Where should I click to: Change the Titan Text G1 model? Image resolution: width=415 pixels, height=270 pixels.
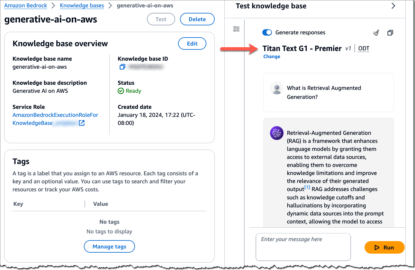click(x=272, y=57)
